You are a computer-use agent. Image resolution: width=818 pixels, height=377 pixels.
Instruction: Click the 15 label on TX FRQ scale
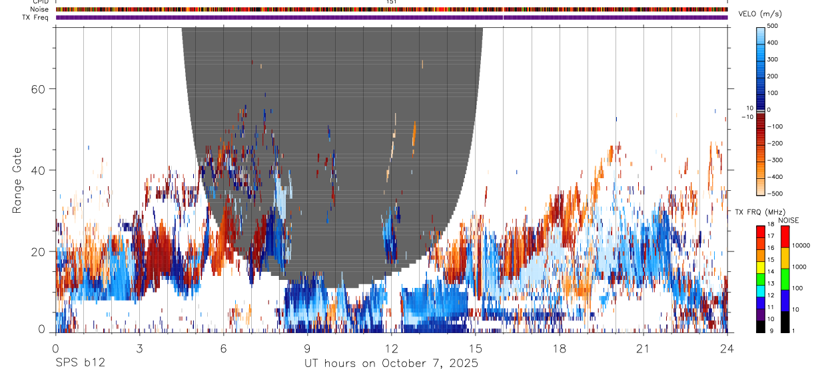771,259
